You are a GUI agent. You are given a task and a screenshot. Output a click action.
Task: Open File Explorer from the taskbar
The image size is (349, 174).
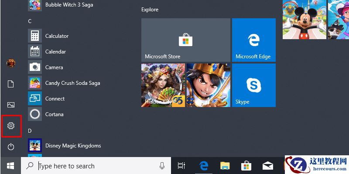(225, 166)
